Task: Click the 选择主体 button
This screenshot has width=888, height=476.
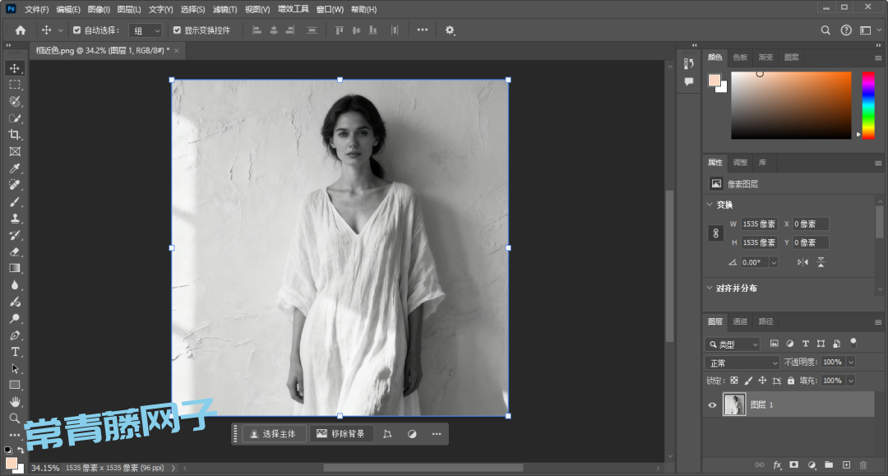Action: pos(274,434)
